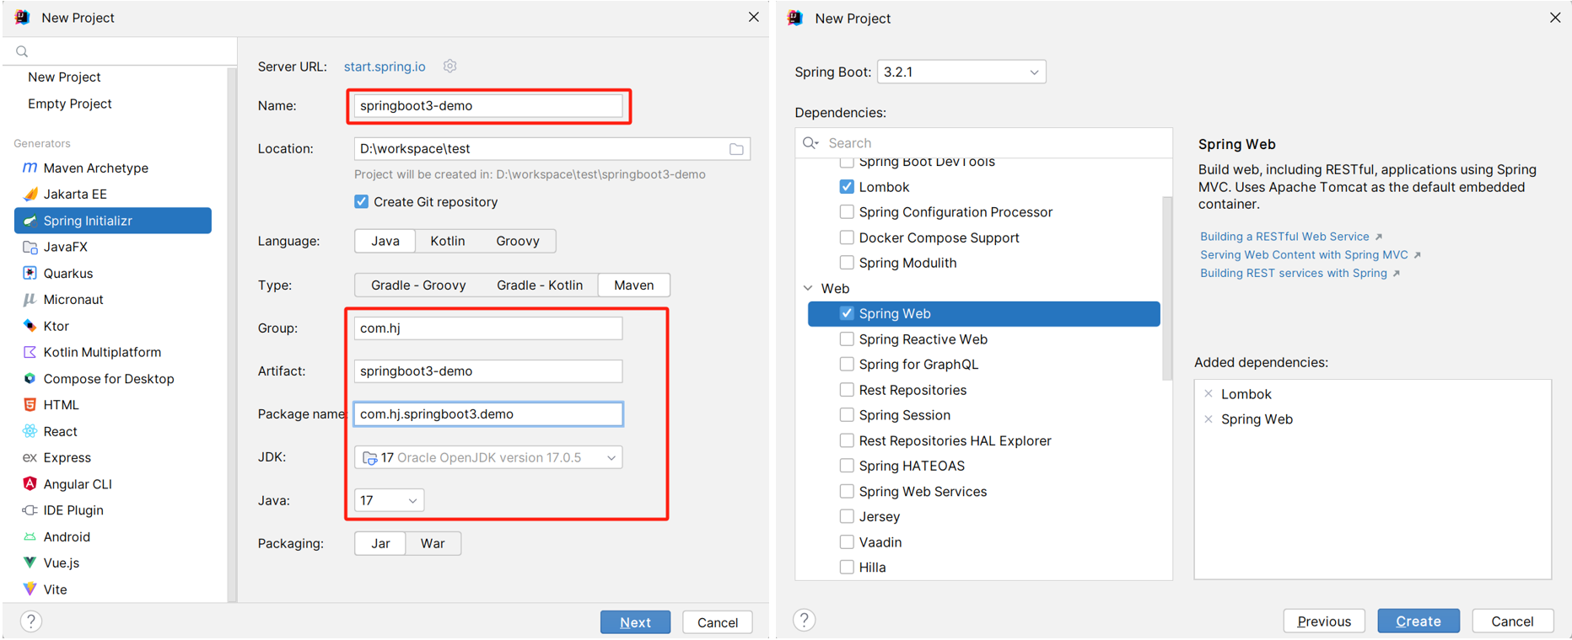Check Rest Repositories dependency
Image resolution: width=1572 pixels, height=640 pixels.
tap(847, 390)
